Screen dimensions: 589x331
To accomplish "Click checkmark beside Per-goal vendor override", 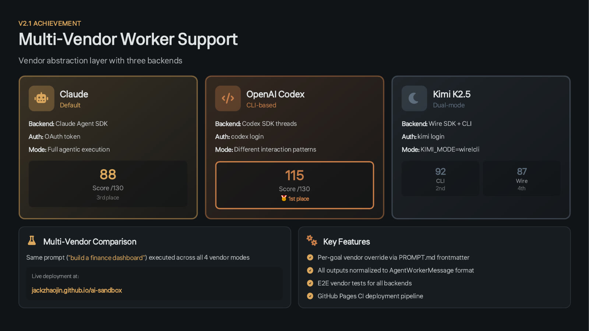I will tap(310, 257).
